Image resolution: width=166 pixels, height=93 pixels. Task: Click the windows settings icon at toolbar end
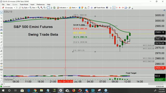coord(129,7)
